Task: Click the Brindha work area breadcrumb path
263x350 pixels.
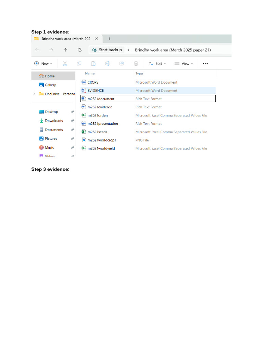Action: [173, 50]
